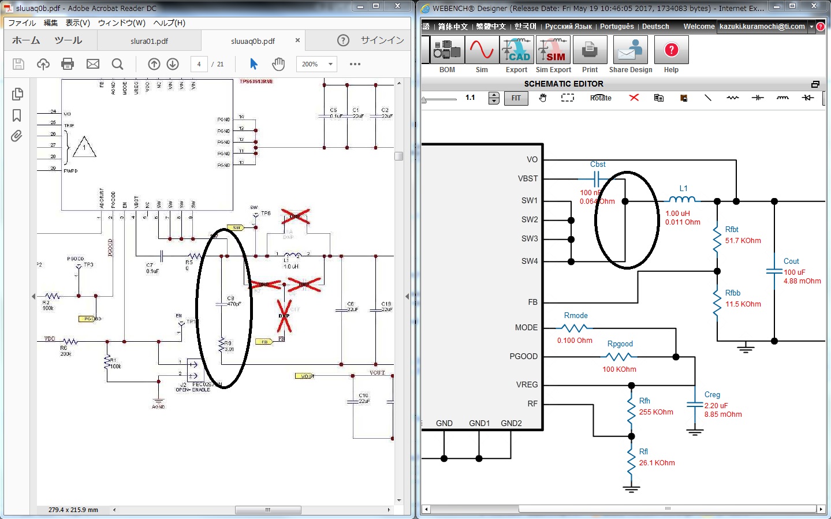Click save icon in schematic editor toolbar

point(684,98)
